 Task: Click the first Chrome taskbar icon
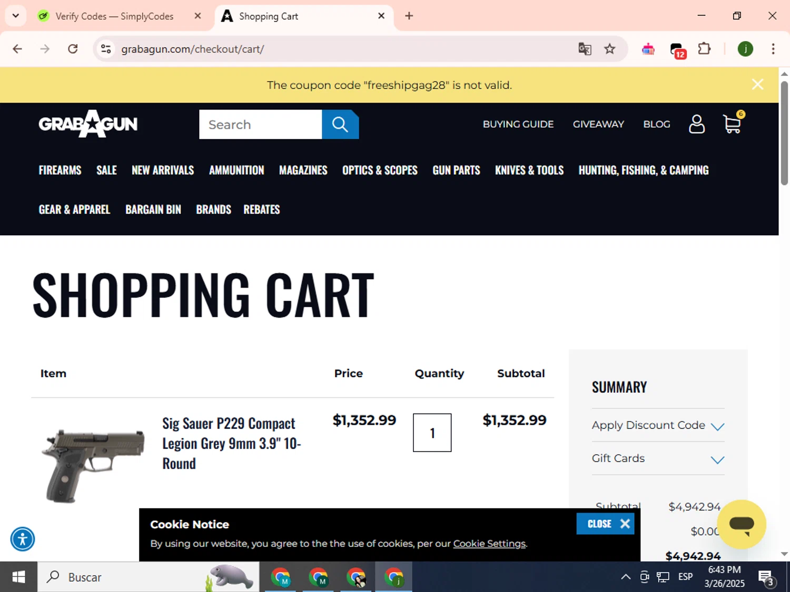pos(280,577)
